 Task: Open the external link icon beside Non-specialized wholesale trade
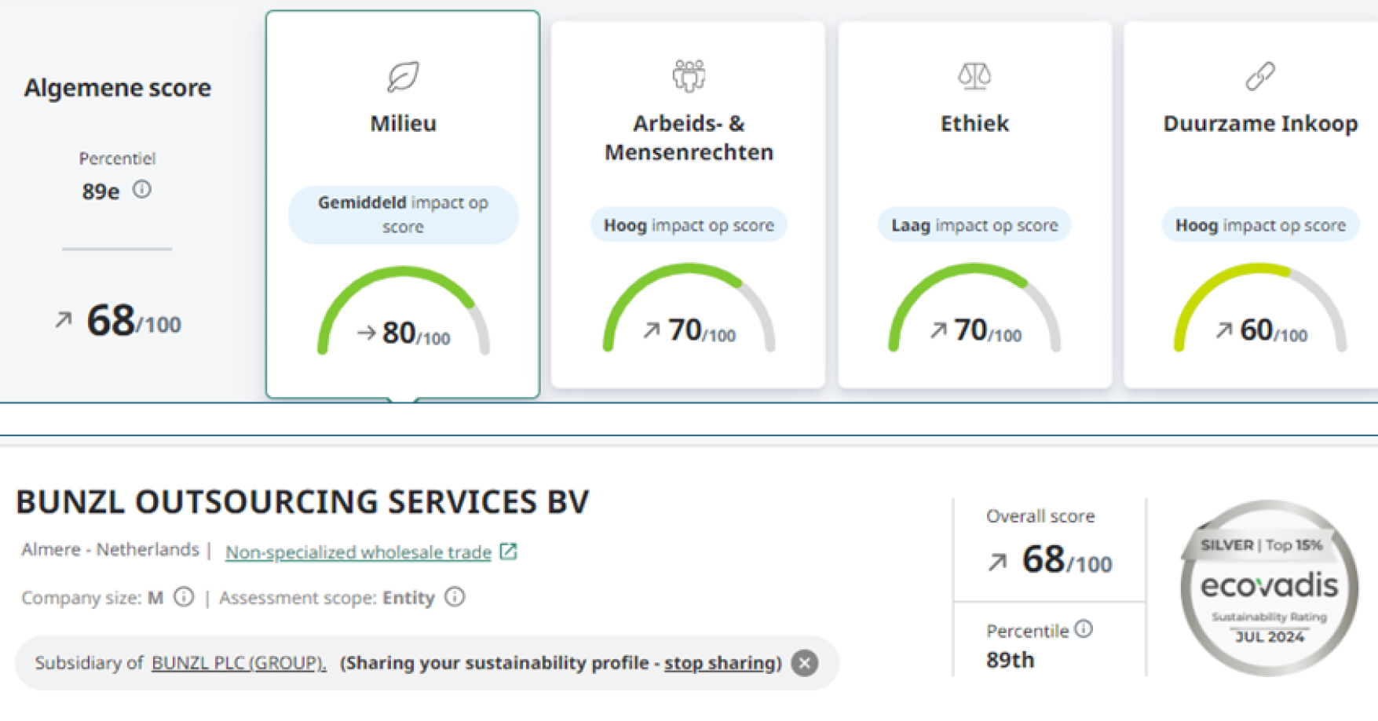(509, 552)
